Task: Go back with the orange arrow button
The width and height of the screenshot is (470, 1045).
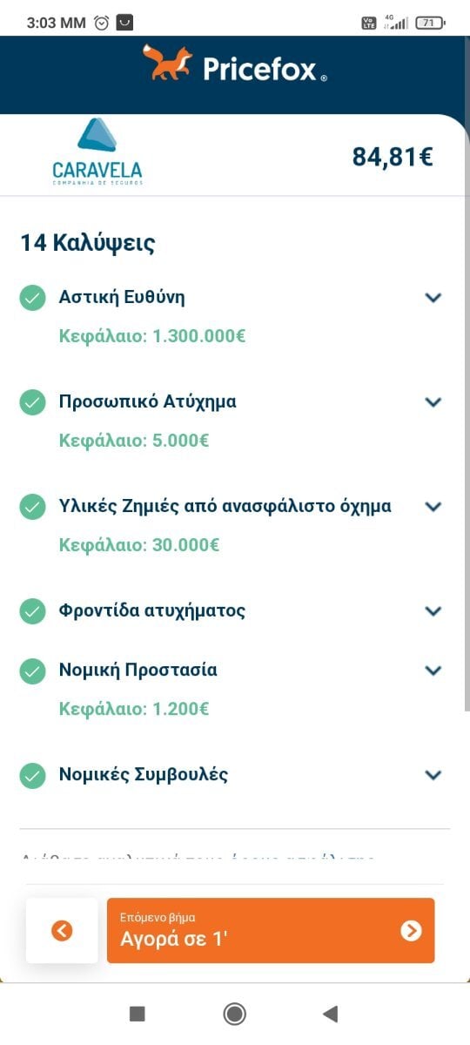Action: pos(62,931)
